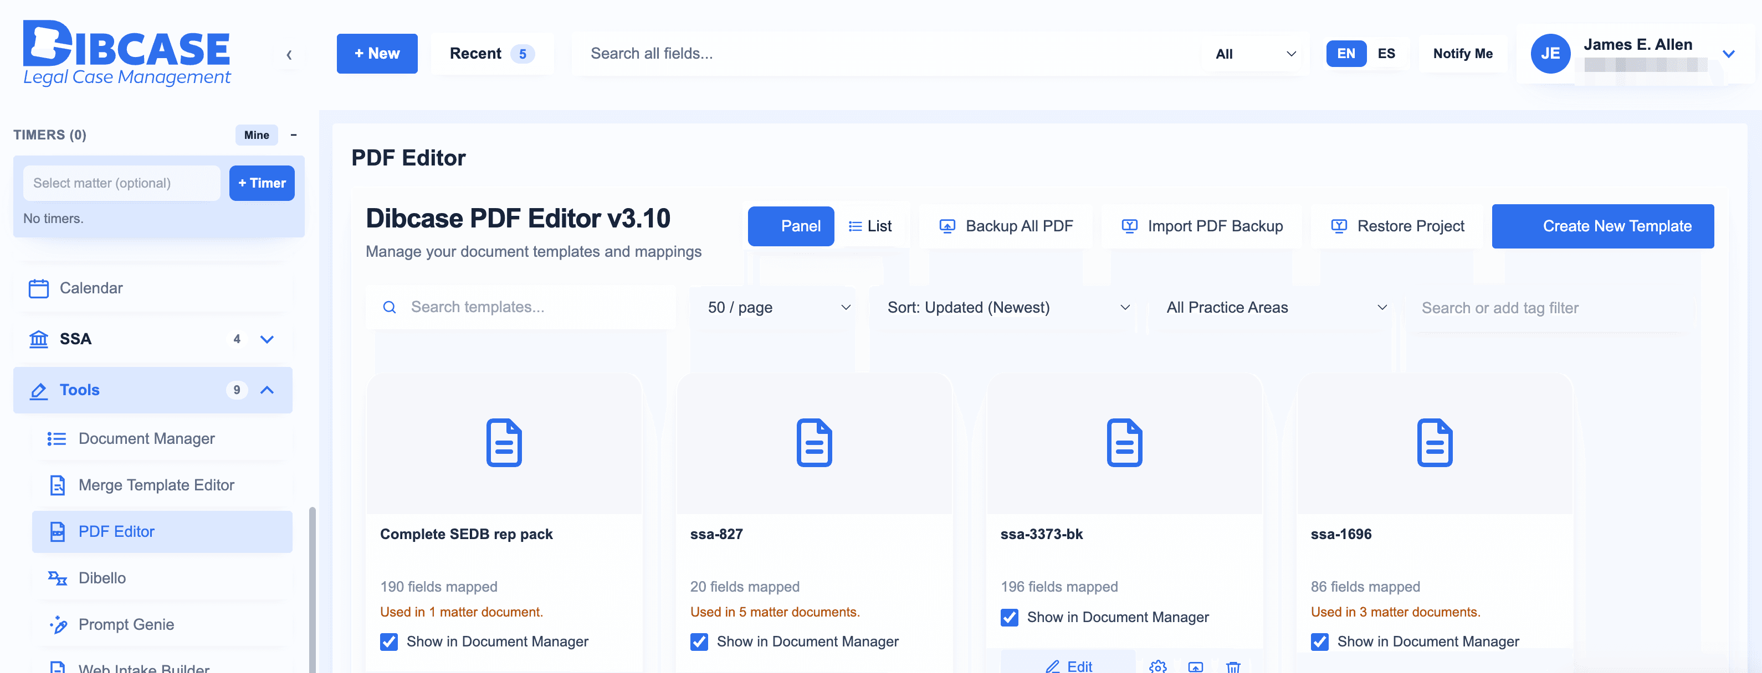Click the + New button
The width and height of the screenshot is (1762, 673).
pos(377,54)
